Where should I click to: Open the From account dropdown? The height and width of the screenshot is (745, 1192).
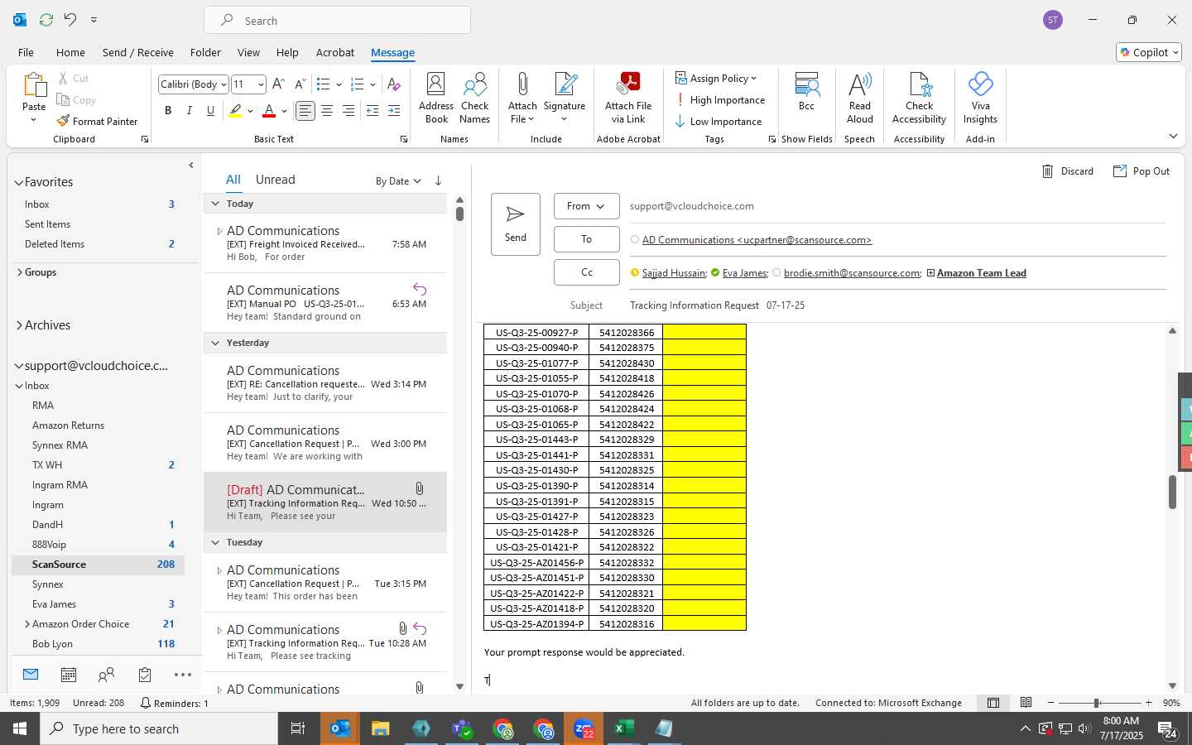[586, 206]
